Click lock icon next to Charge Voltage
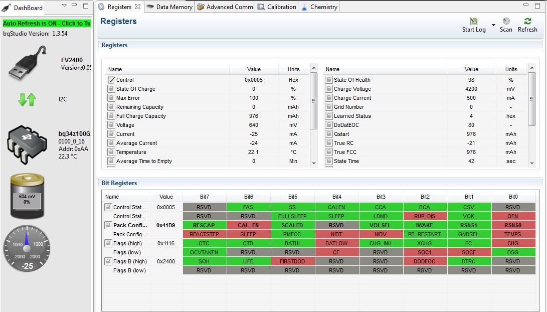 [x=328, y=89]
